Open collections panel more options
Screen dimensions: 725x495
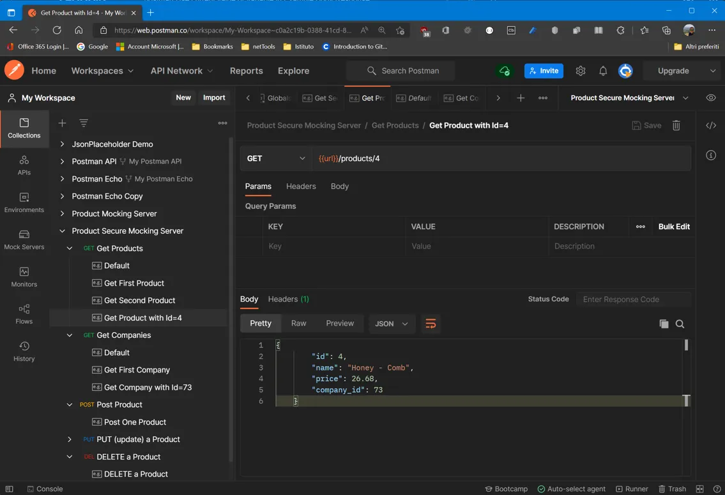(x=223, y=123)
